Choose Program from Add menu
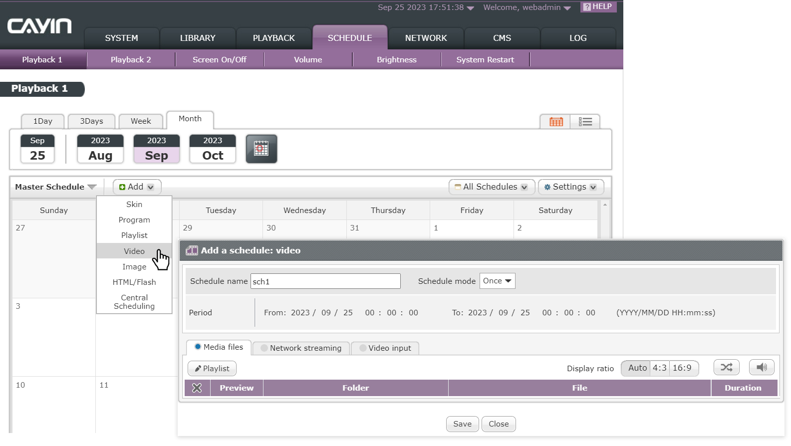Image resolution: width=791 pixels, height=446 pixels. pyautogui.click(x=134, y=220)
